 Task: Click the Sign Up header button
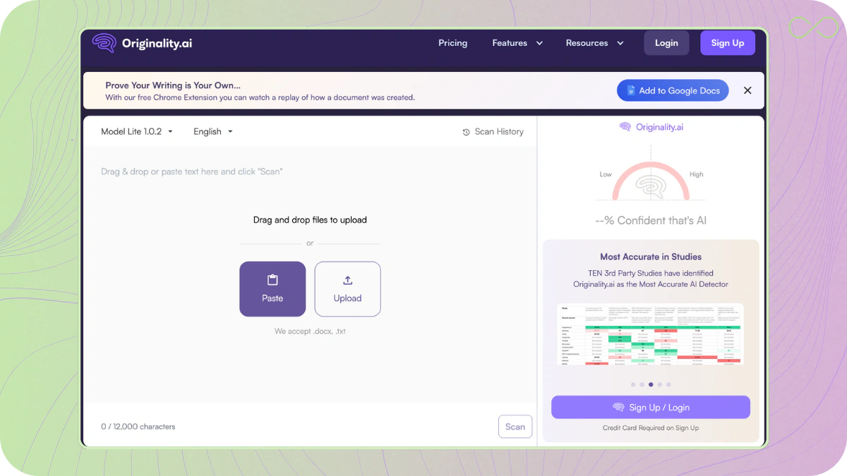(x=728, y=43)
